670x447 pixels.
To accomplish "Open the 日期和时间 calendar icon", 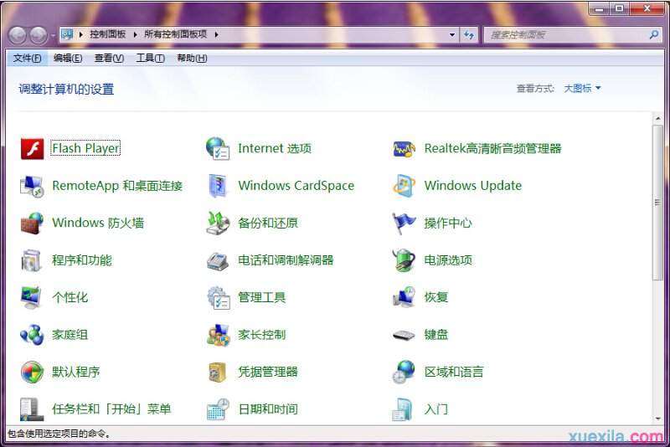I will pos(219,409).
